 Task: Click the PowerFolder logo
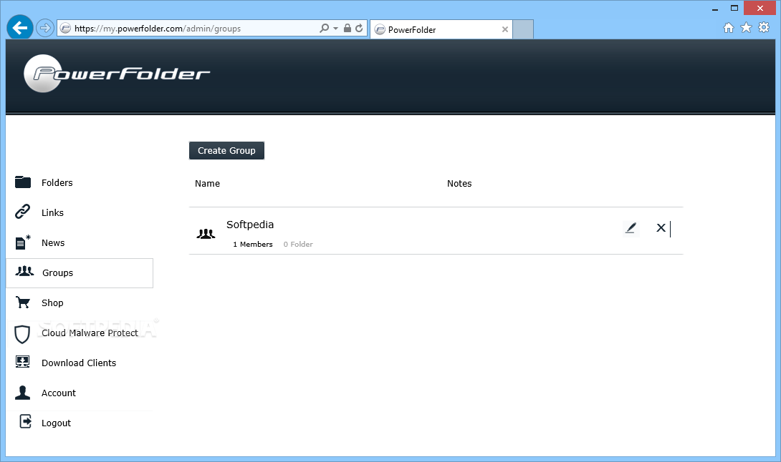117,74
